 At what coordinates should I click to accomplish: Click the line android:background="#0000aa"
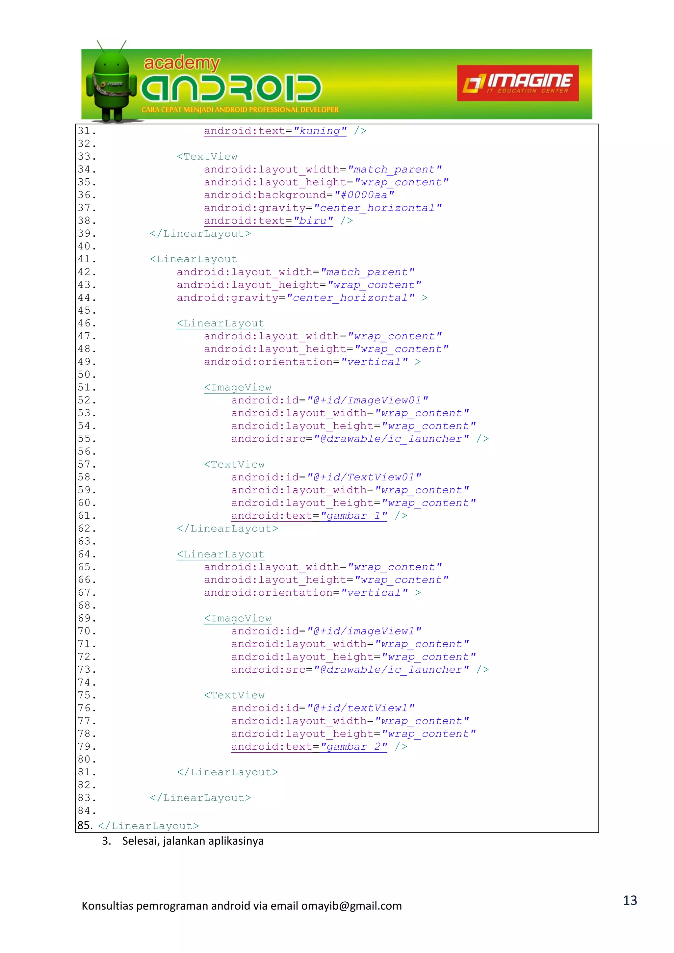[299, 195]
